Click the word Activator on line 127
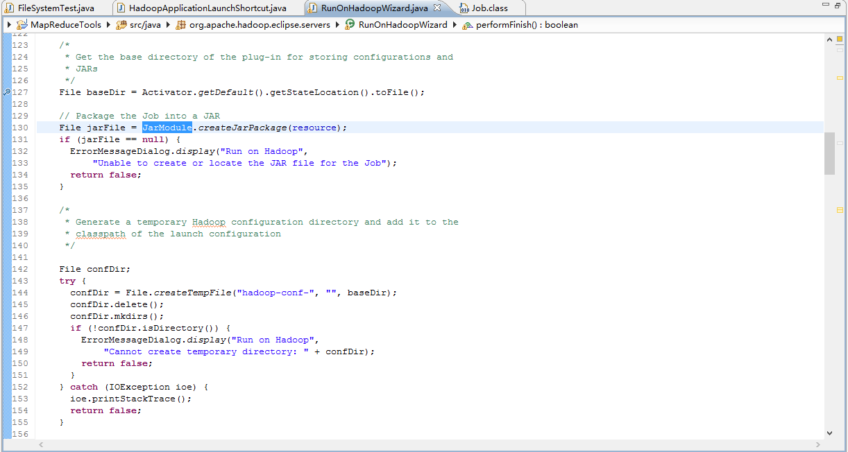The height and width of the screenshot is (452, 848). pyautogui.click(x=167, y=92)
